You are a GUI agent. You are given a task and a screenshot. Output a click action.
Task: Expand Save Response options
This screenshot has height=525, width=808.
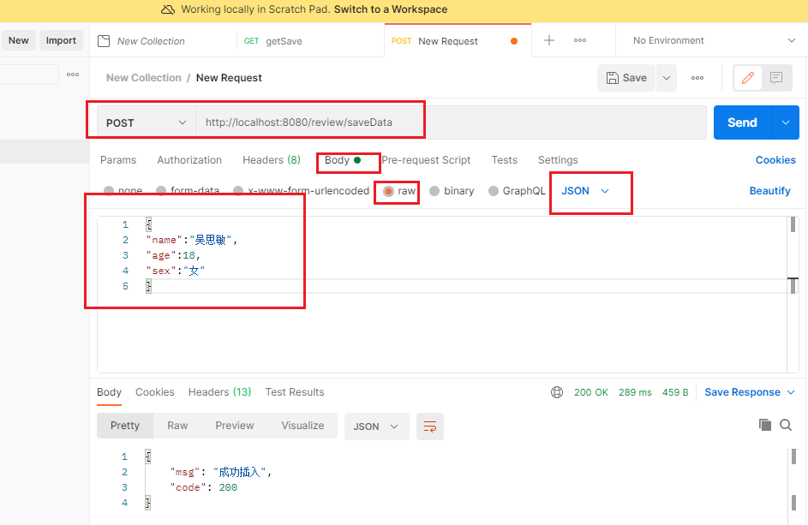791,392
